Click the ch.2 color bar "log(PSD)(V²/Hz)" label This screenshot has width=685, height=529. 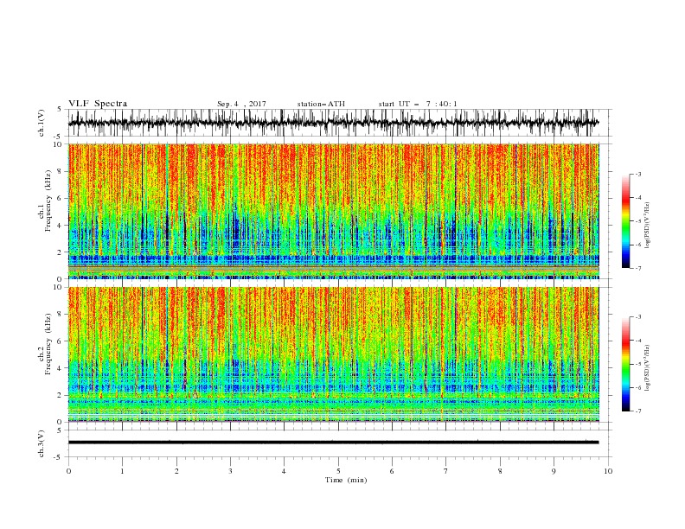click(x=648, y=367)
